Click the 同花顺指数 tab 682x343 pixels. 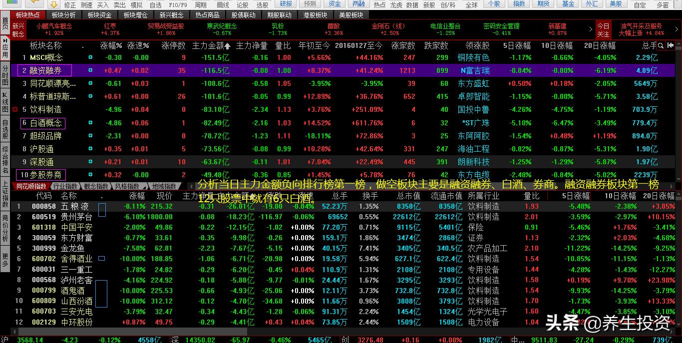30,186
